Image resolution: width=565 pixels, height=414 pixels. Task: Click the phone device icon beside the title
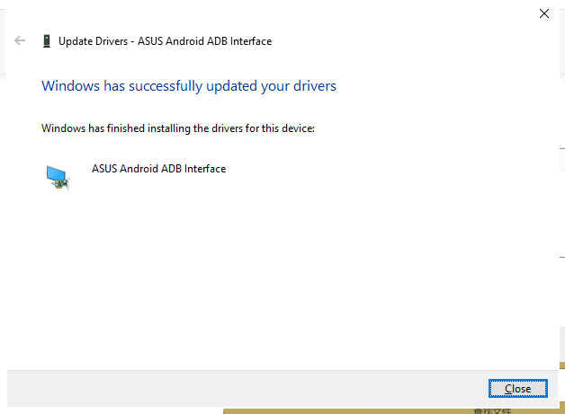coord(46,40)
